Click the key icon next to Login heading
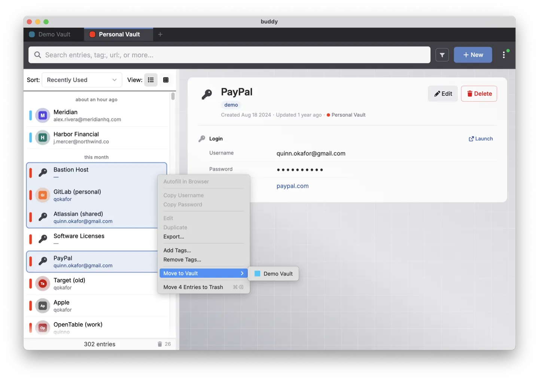Image resolution: width=539 pixels, height=381 pixels. [202, 138]
